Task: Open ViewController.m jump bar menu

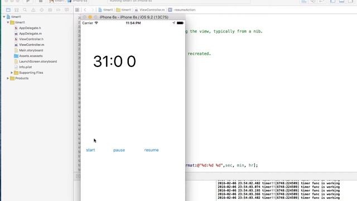Action: (x=149, y=10)
